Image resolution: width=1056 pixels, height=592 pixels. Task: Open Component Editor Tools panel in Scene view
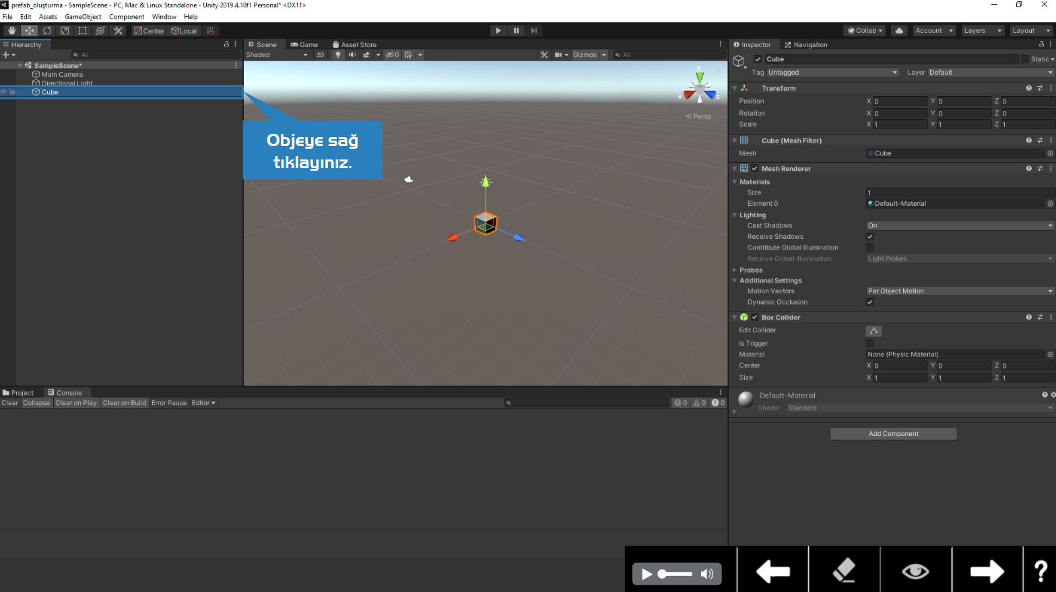(544, 55)
